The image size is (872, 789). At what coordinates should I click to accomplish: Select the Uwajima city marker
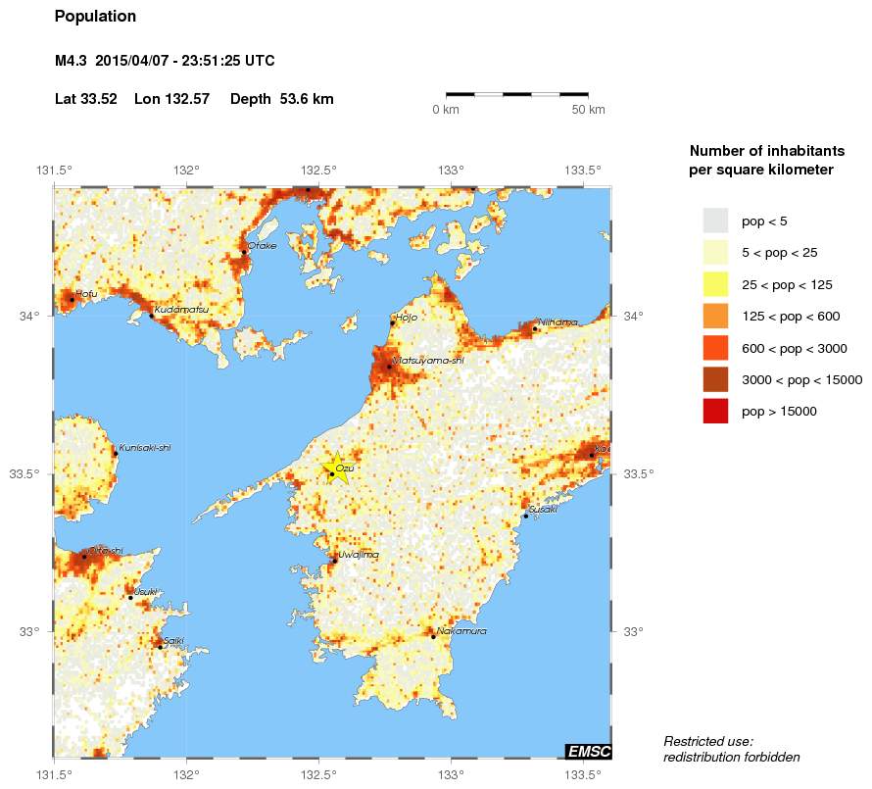[x=334, y=560]
